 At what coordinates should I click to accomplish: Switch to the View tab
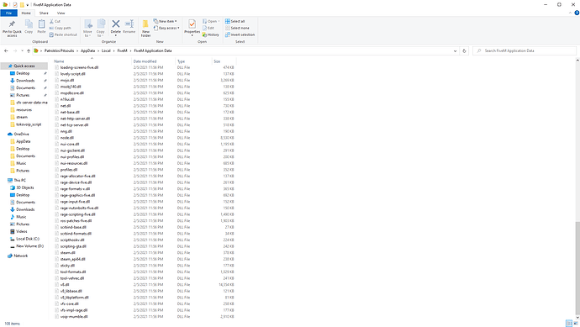click(x=61, y=13)
